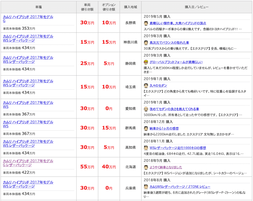
Task: Click the 群馬県 region cell
Action: click(x=130, y=128)
